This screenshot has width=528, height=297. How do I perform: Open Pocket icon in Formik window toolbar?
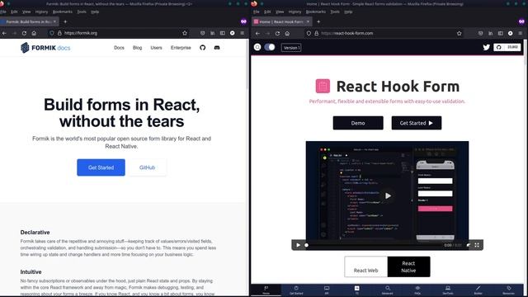click(x=202, y=33)
